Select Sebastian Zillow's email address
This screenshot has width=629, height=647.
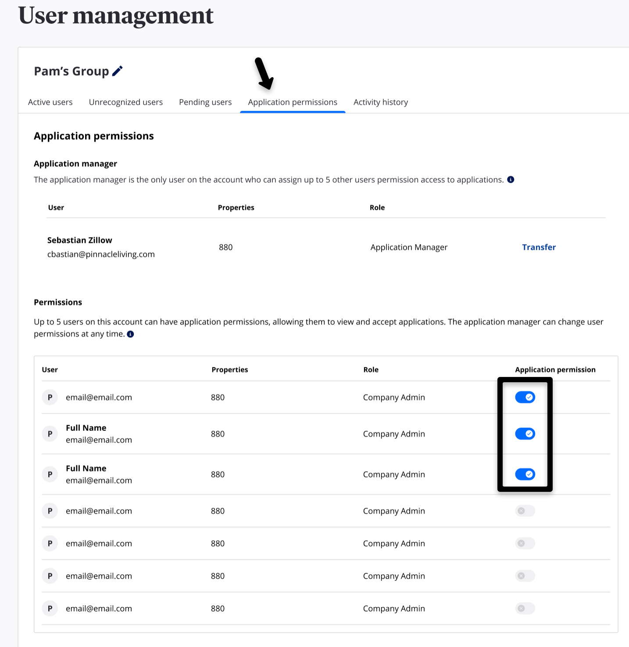(101, 254)
